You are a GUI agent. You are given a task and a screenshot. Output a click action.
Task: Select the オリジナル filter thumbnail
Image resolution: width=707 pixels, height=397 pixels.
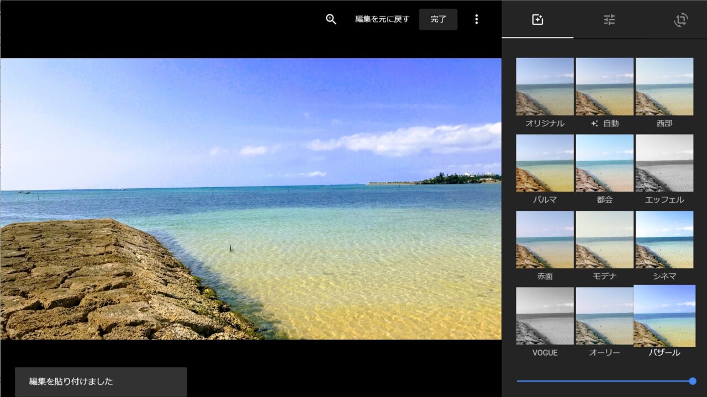point(545,87)
